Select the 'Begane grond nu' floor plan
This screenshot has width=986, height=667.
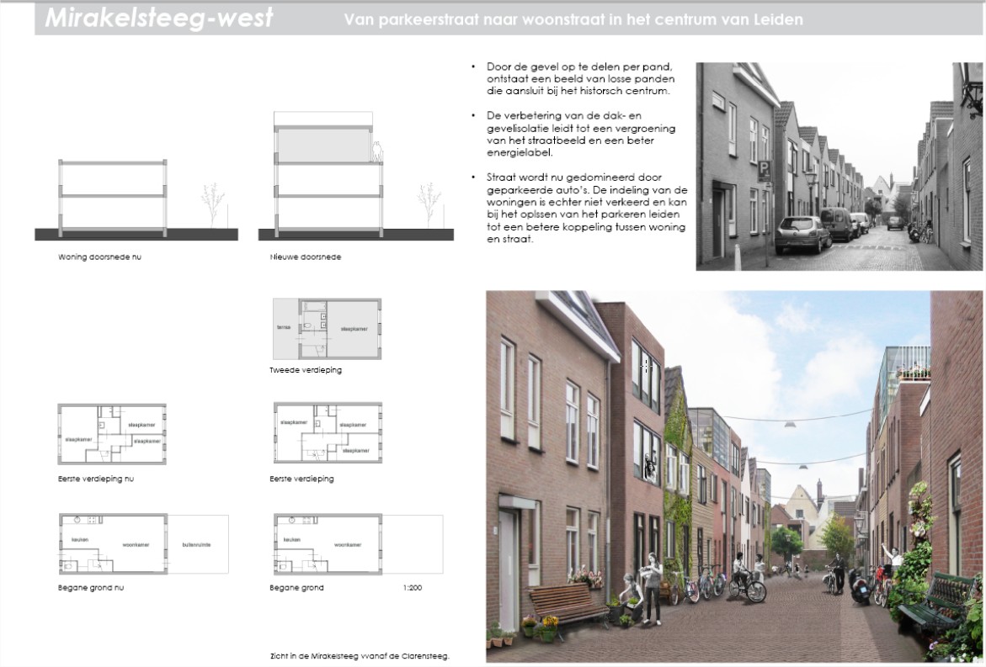(x=113, y=543)
